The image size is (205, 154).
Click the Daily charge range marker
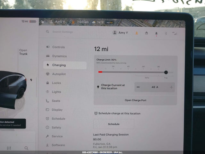click(x=147, y=78)
